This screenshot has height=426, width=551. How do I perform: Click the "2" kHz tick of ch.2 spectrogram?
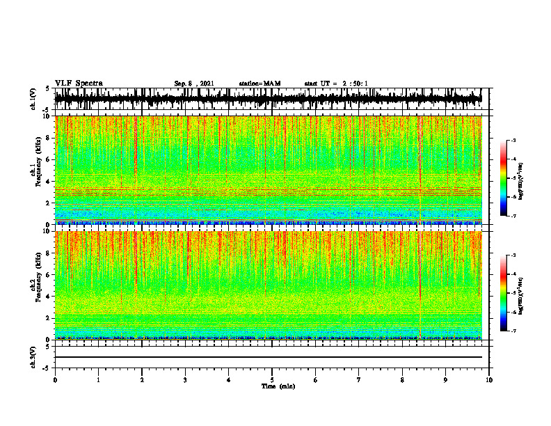[49, 318]
